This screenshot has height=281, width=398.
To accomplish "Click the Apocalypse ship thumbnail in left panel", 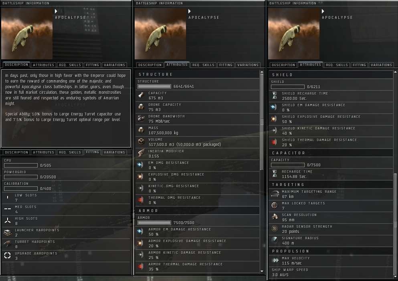I will (27, 34).
